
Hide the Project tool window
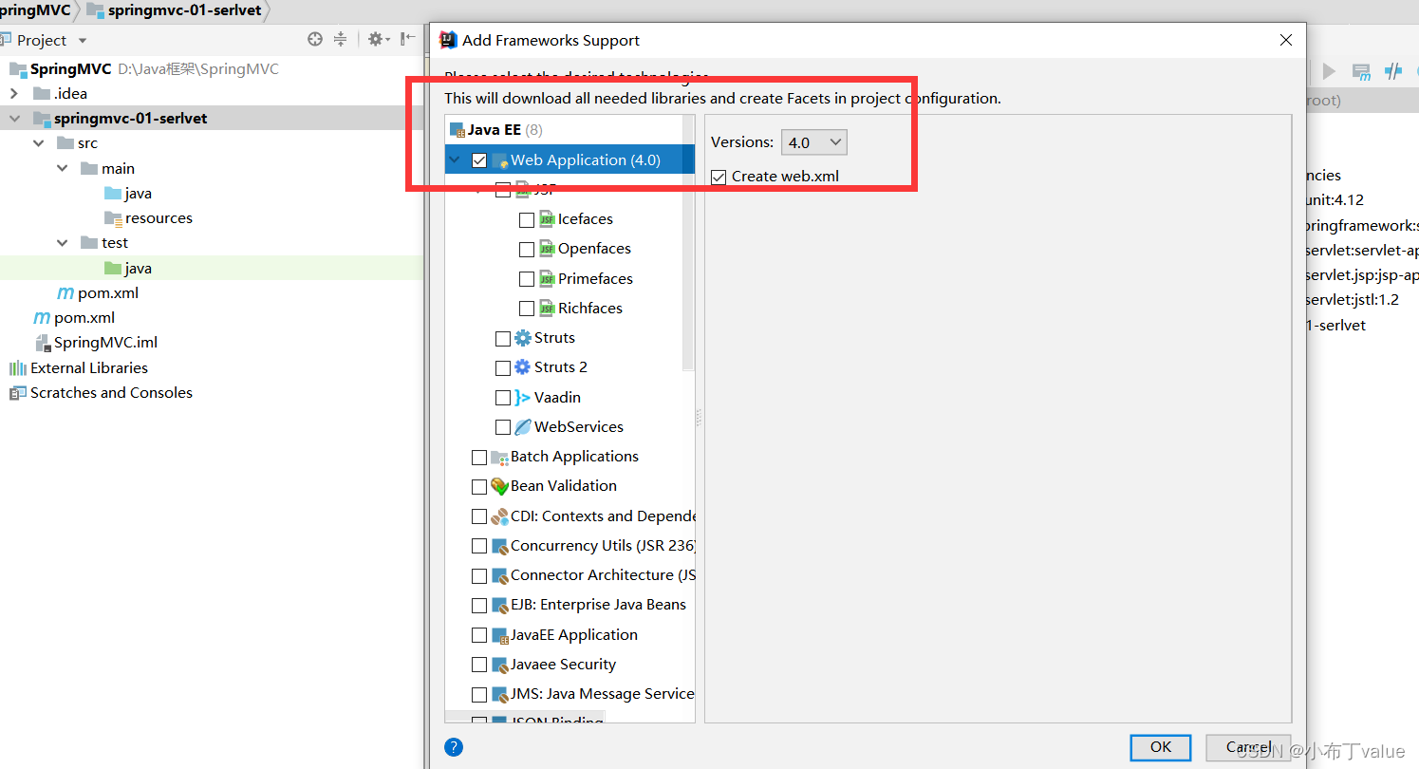click(408, 39)
